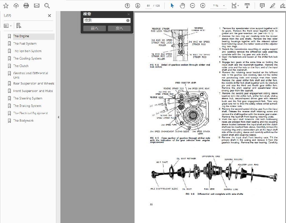286x223 pixels.
Task: Open bookmarks panel options list dropdown
Action: [x=8, y=26]
